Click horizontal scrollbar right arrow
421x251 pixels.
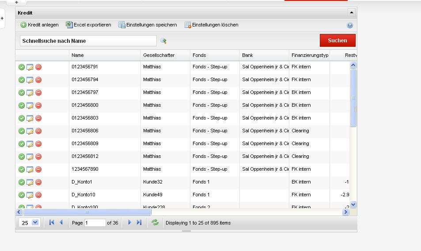click(346, 212)
